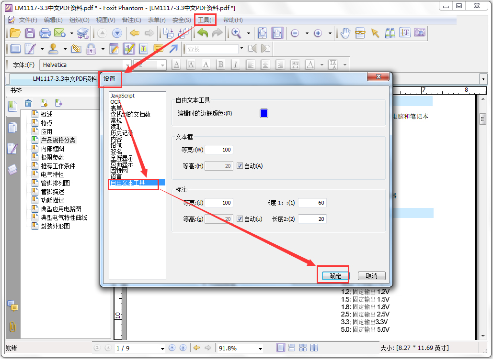Open the 概述 bookmark
The width and height of the screenshot is (493, 359).
46,114
